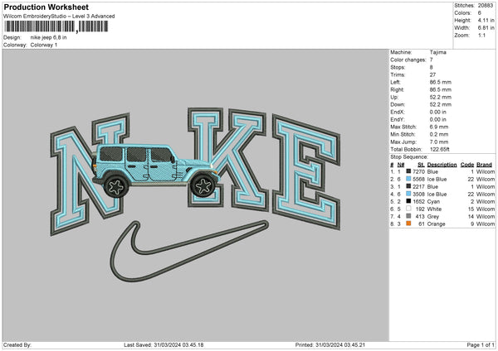
Task: Click the "St." column header
Action: coord(421,165)
